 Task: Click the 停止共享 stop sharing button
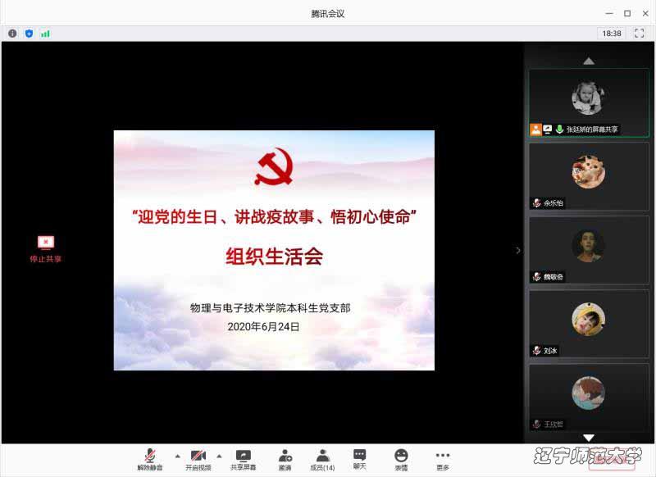coord(46,248)
